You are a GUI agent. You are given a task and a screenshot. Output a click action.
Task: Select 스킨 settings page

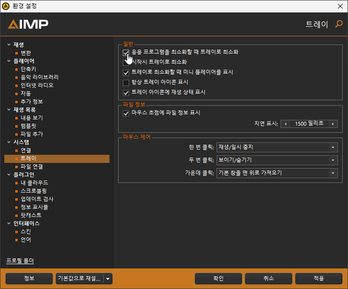(x=26, y=232)
